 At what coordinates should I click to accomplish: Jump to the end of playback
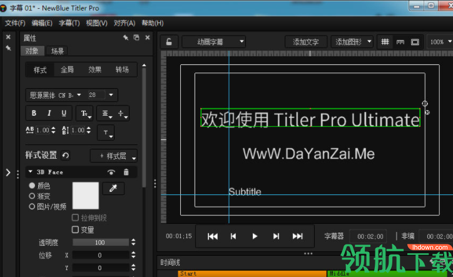pyautogui.click(x=297, y=236)
